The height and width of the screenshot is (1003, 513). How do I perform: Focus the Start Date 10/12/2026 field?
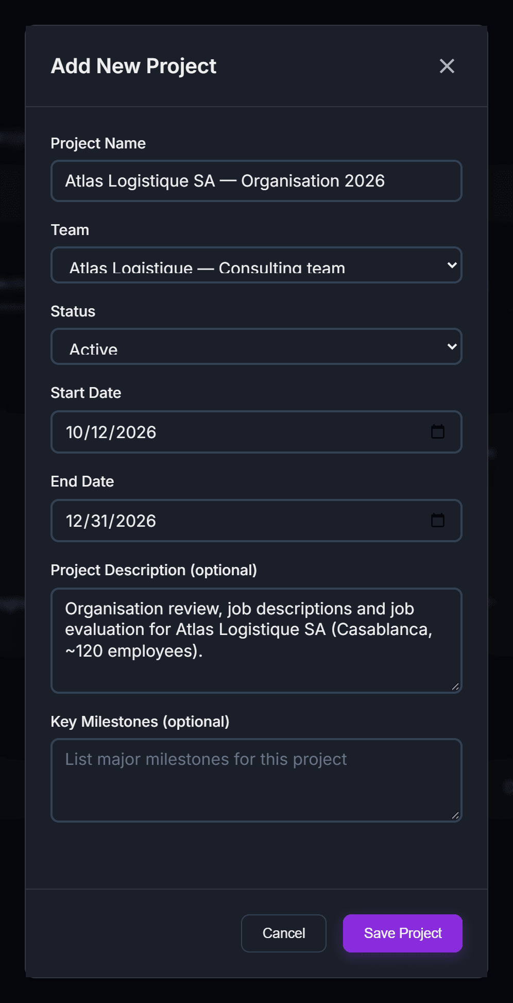click(x=256, y=432)
